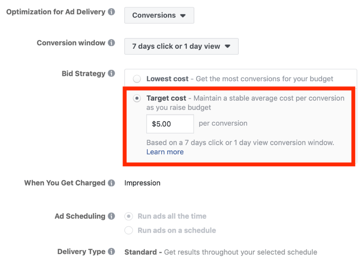Click info icon next to Conversion window
Image resolution: width=359 pixels, height=258 pixels.
(112, 43)
